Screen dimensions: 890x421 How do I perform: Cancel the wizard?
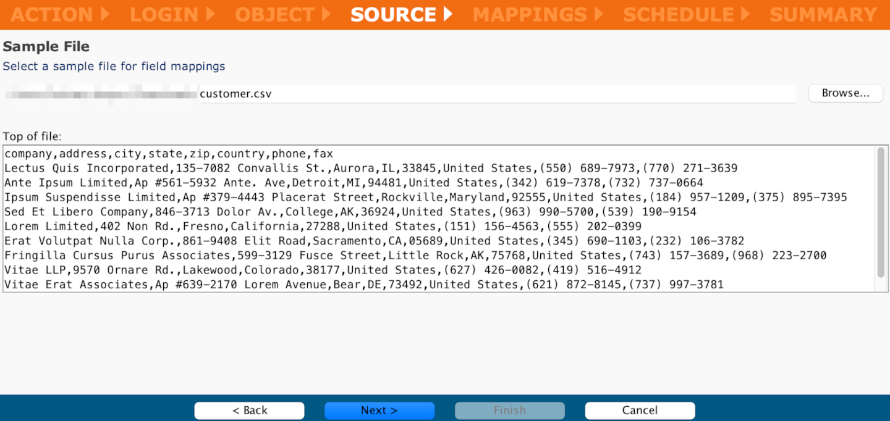click(640, 411)
